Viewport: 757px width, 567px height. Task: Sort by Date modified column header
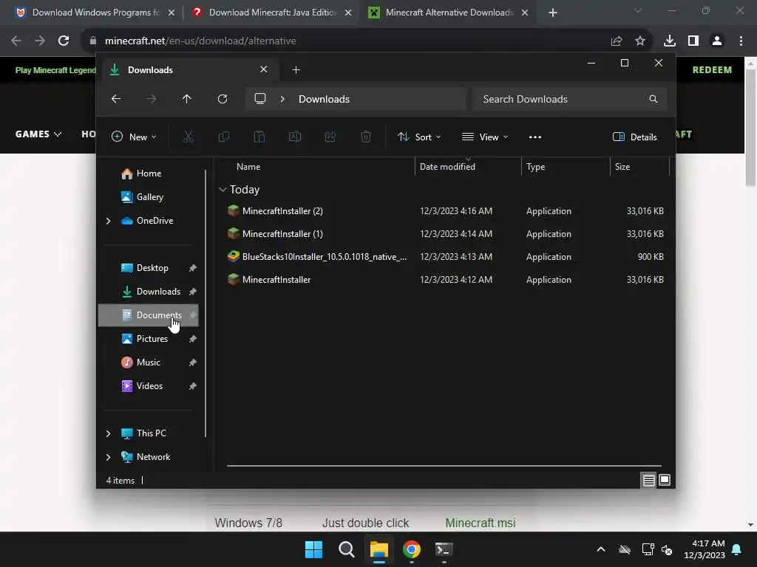(447, 167)
